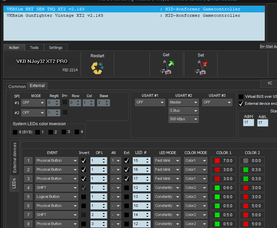Click the Get joystick icon
The height and width of the screenshot is (228, 277).
pyautogui.click(x=167, y=67)
